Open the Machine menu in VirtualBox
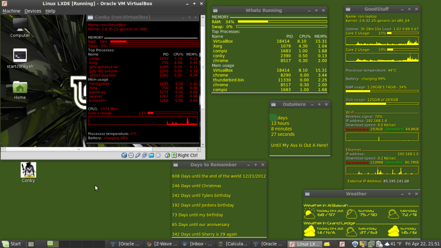The image size is (441, 248). pos(12,11)
